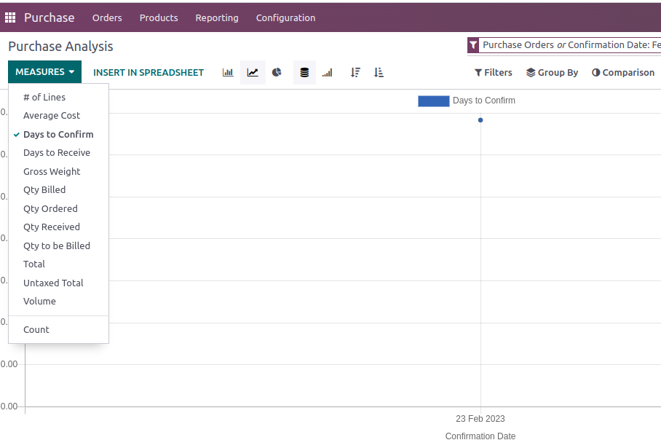This screenshot has width=661, height=440.
Task: Open the Orders menu
Action: (x=107, y=17)
